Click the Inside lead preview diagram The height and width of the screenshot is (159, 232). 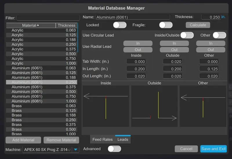pos(106,106)
